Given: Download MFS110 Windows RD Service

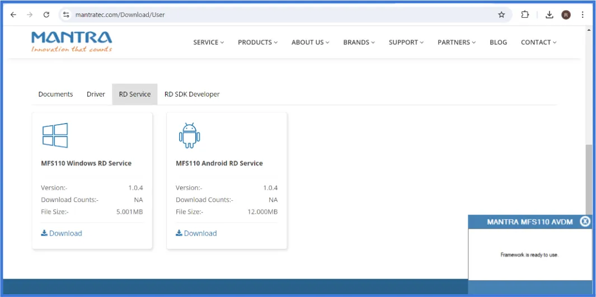Looking at the screenshot, I should (x=62, y=233).
